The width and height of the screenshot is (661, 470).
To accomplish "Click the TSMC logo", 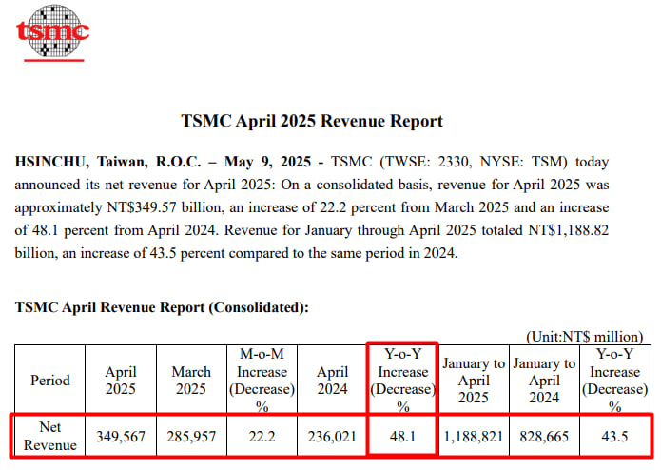I will click(53, 32).
